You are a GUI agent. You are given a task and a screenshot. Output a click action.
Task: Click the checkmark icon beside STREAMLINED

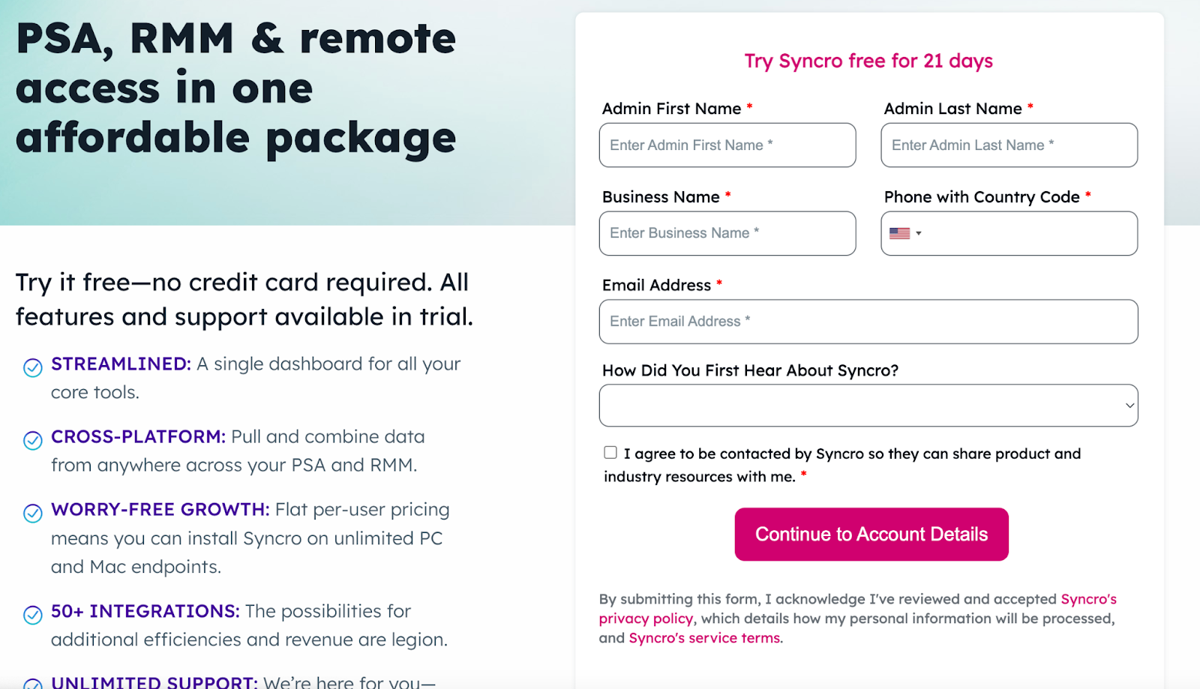31,367
